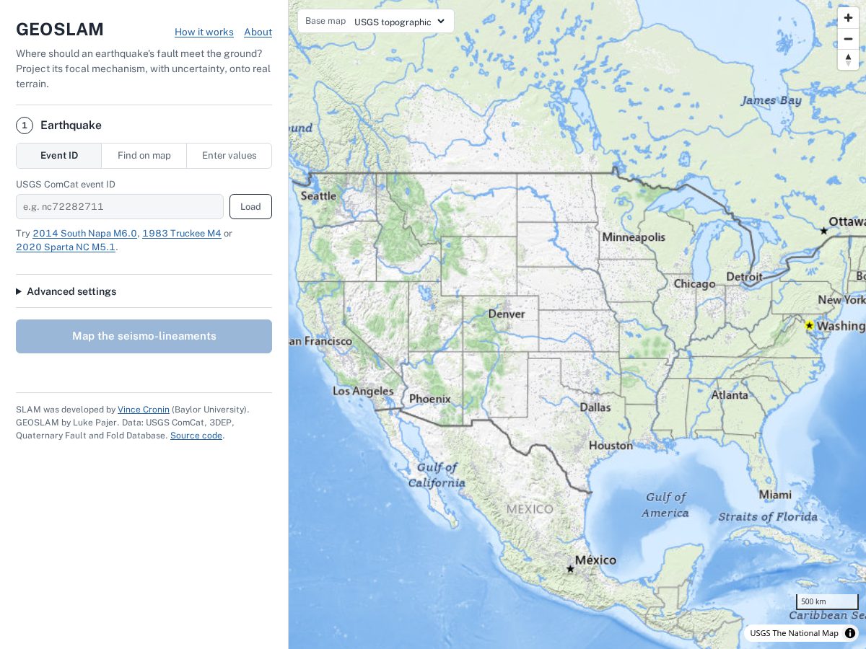
Task: Open the About link
Action: click(x=258, y=32)
